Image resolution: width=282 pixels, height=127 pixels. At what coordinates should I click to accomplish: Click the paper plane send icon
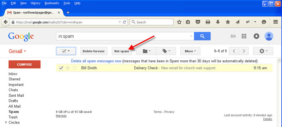click(238, 22)
